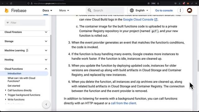Click the padlock site info icon
This screenshot has width=199, height=112.
click(32, 3)
